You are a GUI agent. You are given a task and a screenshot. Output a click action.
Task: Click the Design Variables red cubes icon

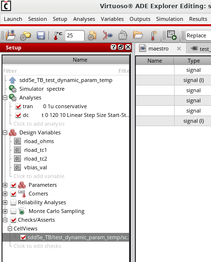point(13,132)
